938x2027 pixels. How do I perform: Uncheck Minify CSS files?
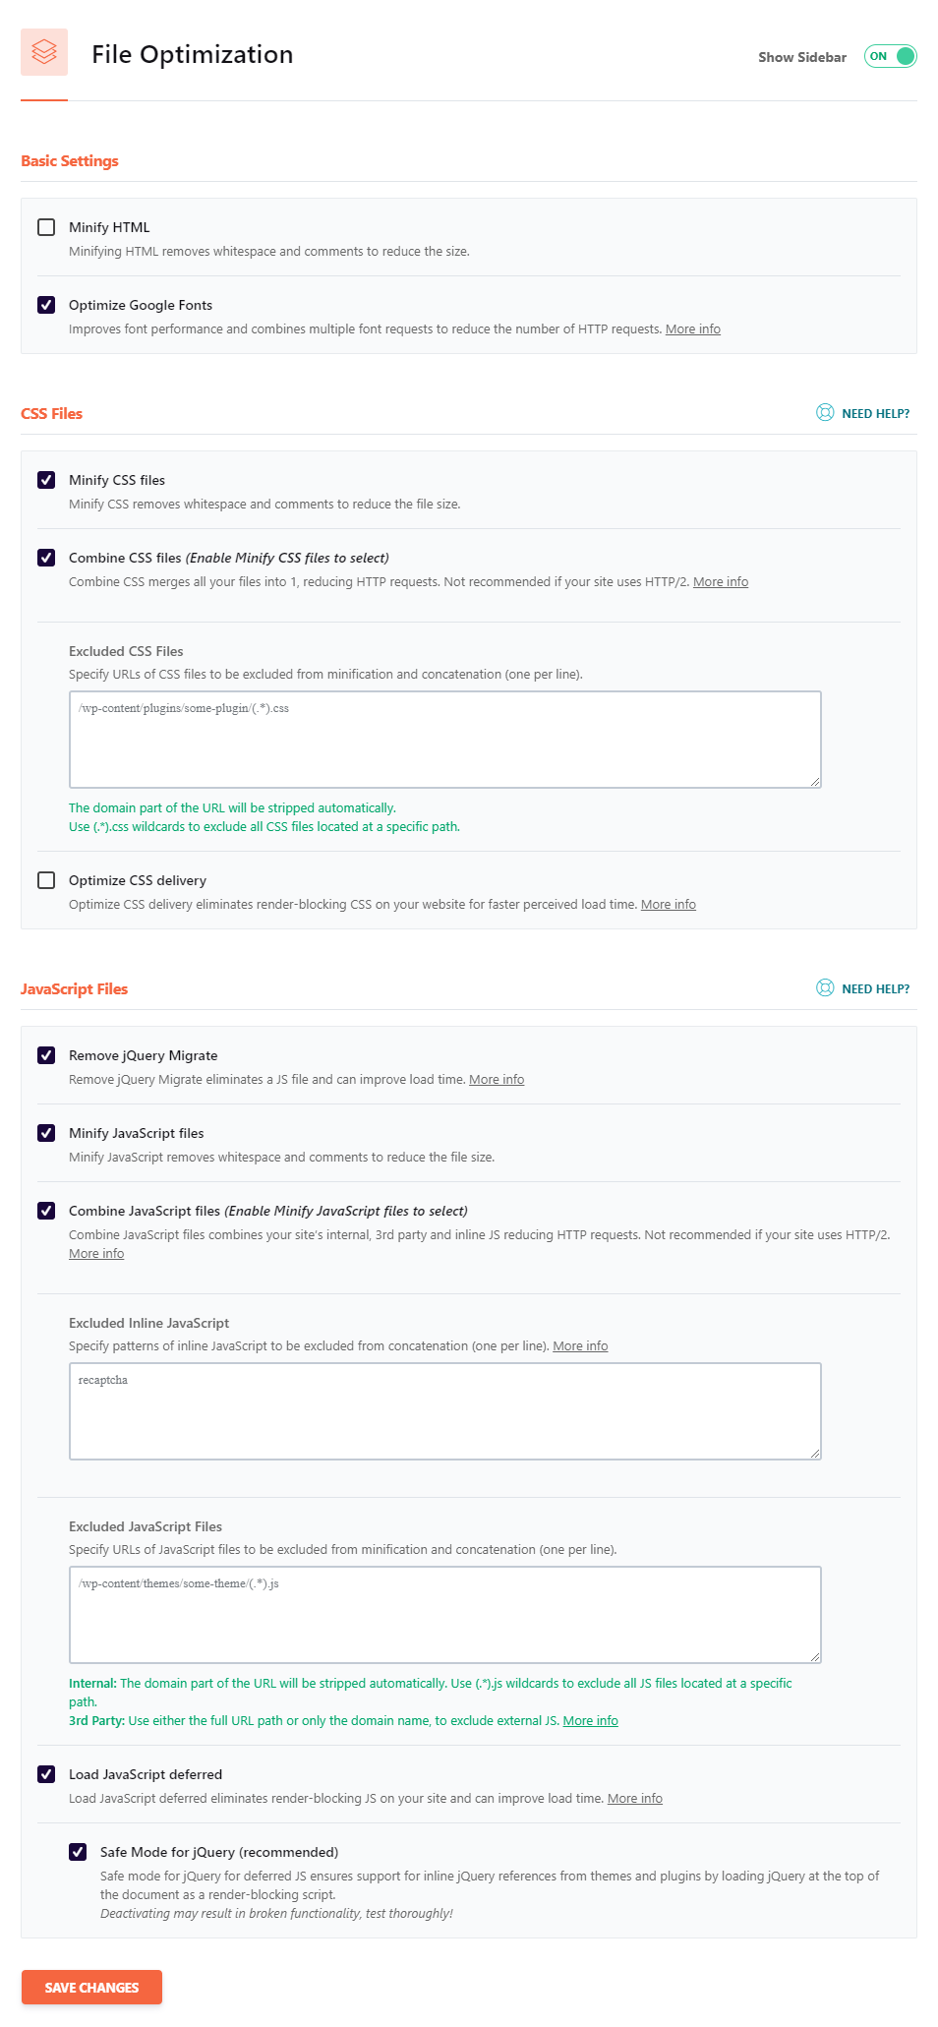point(45,480)
